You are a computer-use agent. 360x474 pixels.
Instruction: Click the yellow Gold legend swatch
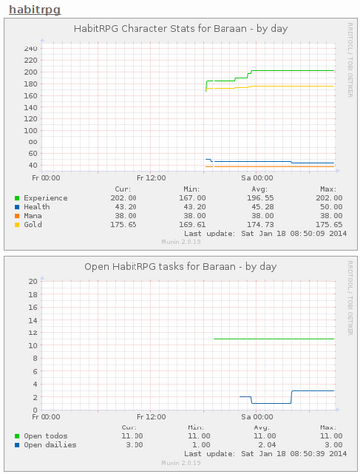tap(17, 225)
